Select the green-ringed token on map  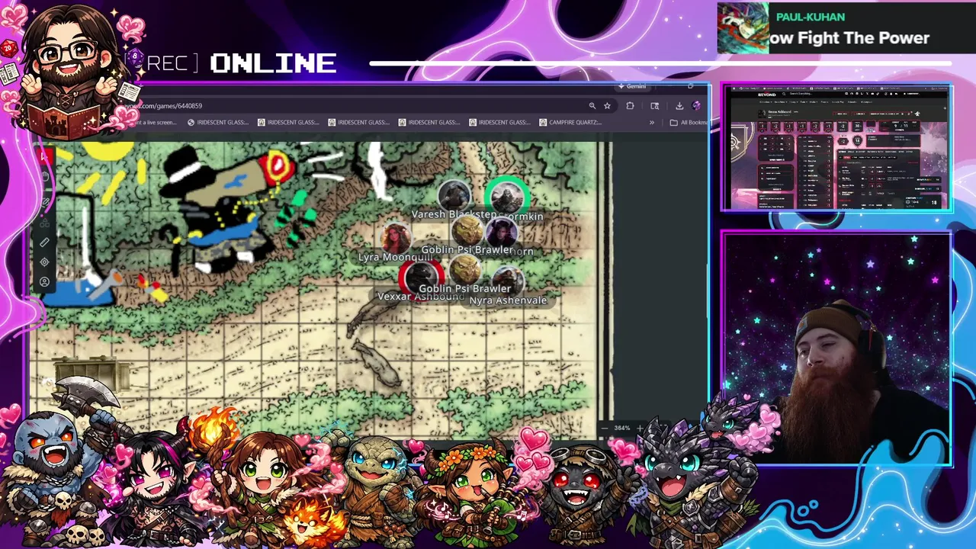(x=506, y=197)
